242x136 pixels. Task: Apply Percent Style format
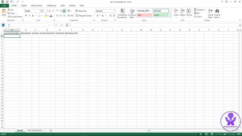pyautogui.click(x=102, y=15)
